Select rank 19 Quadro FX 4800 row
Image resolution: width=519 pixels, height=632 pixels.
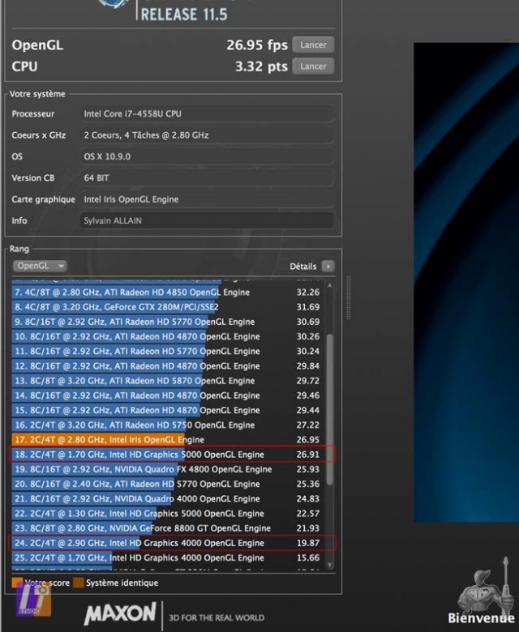(x=167, y=469)
